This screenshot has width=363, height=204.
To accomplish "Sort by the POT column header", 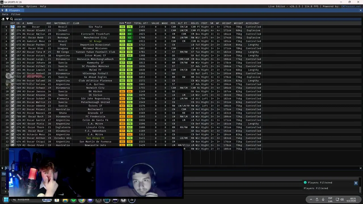I will point(129,23).
